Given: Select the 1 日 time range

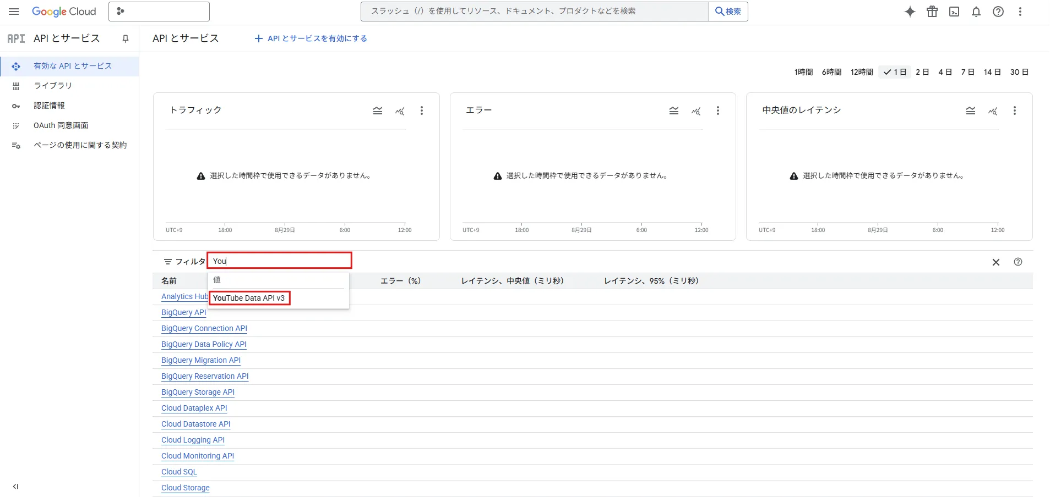Looking at the screenshot, I should 895,72.
